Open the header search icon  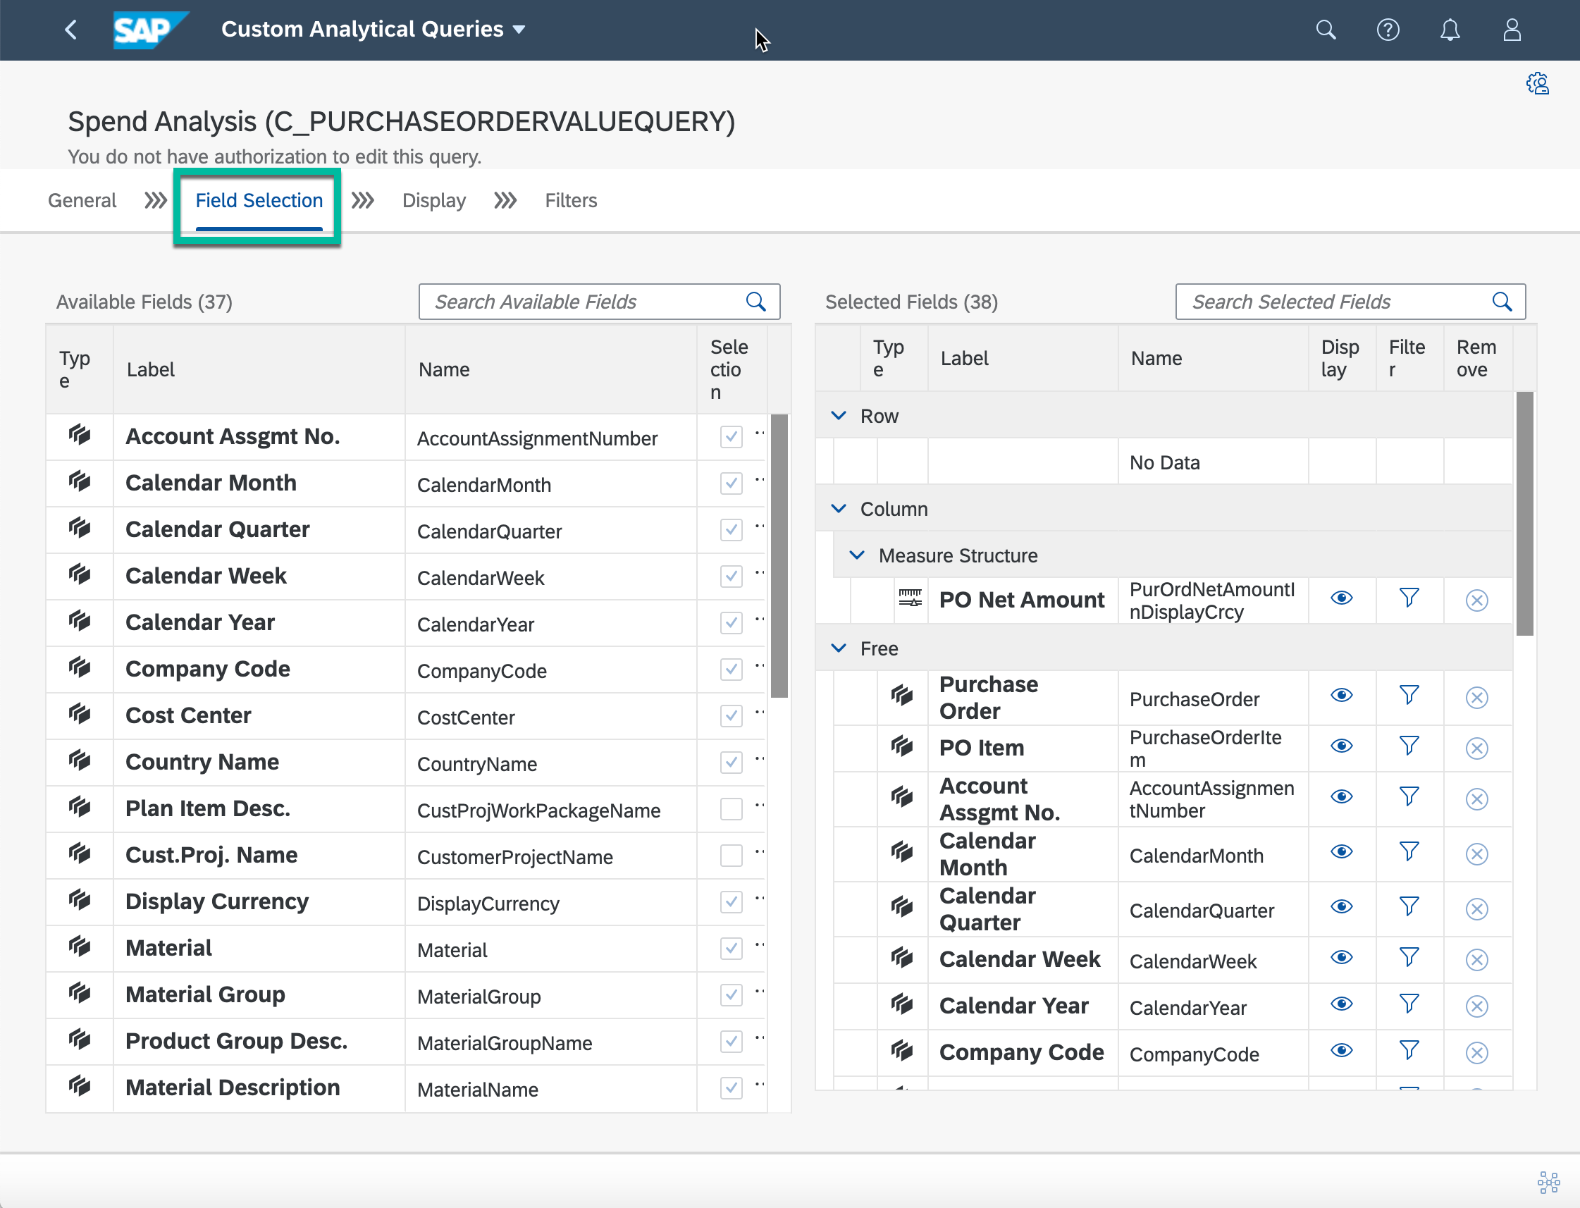pos(1326,30)
